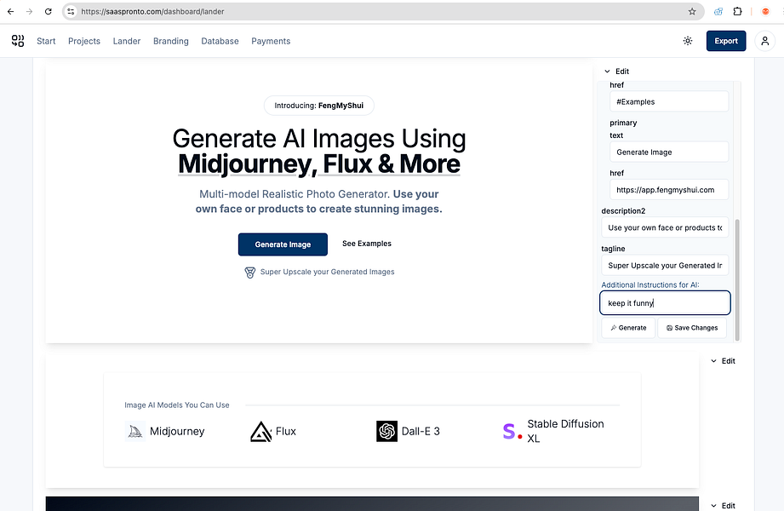This screenshot has width=784, height=511.
Task: Click Save Changes in the edit panel
Action: point(692,328)
